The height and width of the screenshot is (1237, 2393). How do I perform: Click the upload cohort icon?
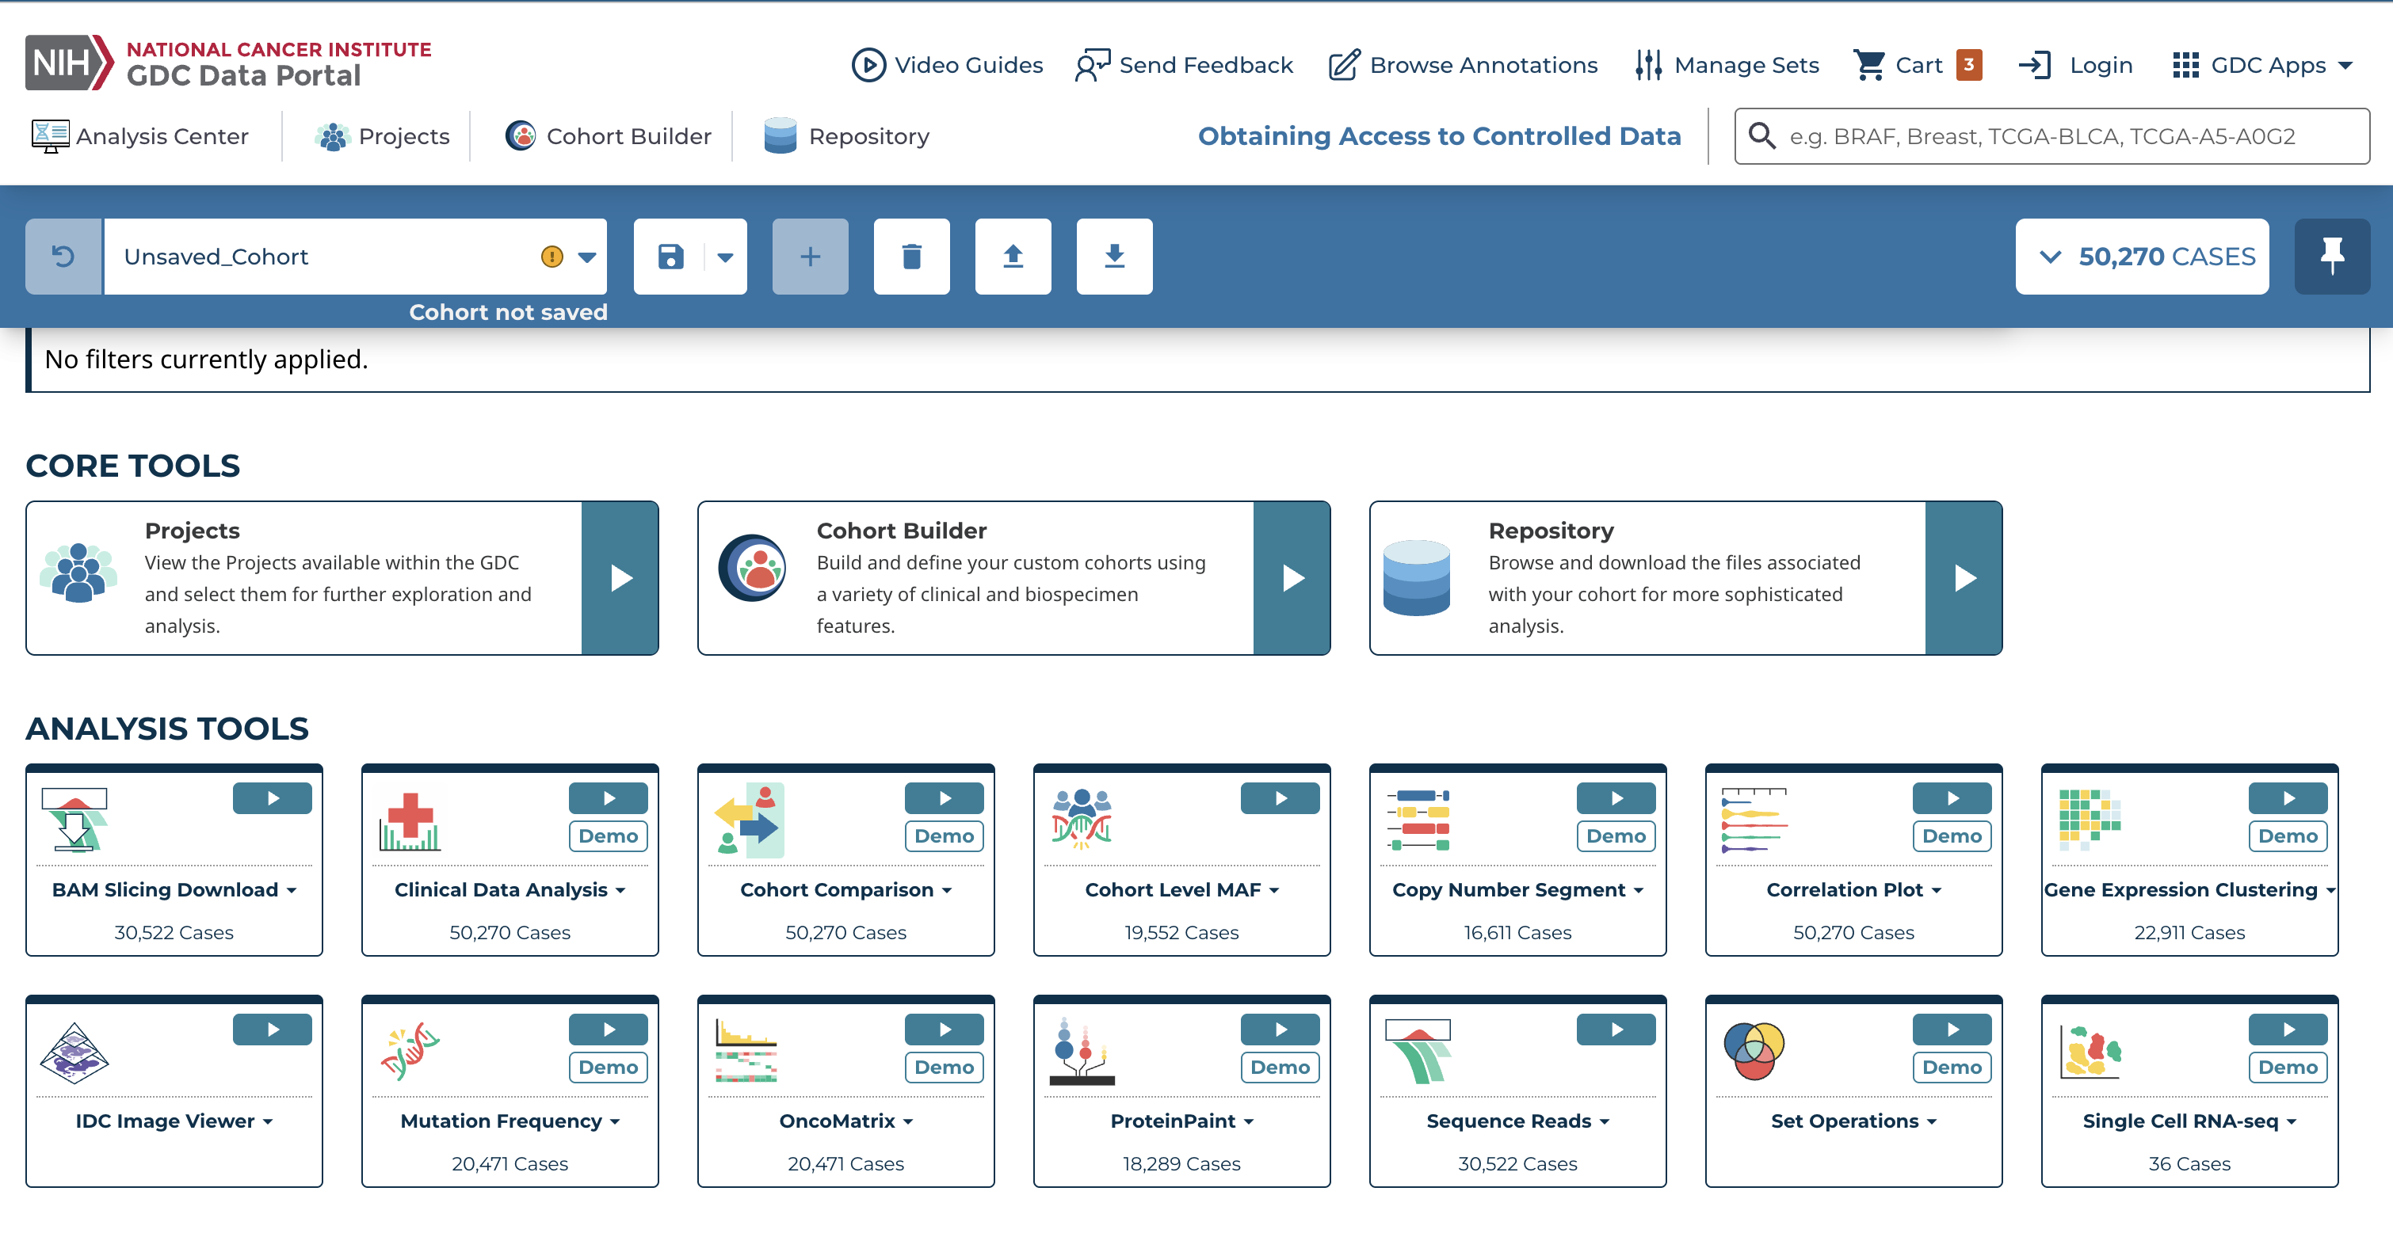pos(1013,257)
